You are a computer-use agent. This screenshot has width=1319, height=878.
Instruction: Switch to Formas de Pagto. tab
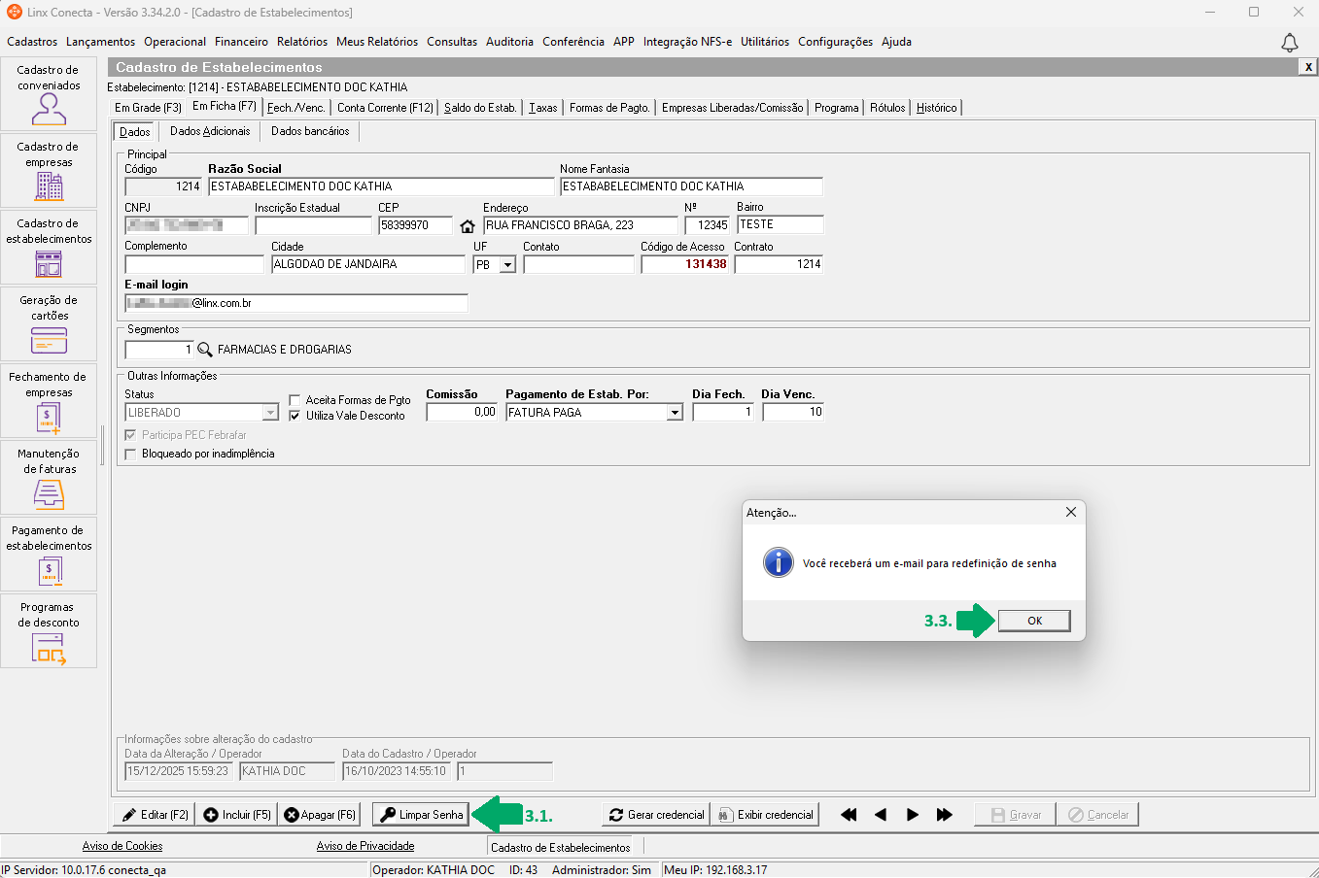tap(609, 108)
